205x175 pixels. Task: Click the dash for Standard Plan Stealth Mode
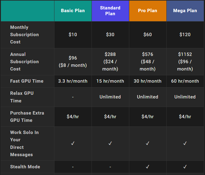tap(110, 167)
